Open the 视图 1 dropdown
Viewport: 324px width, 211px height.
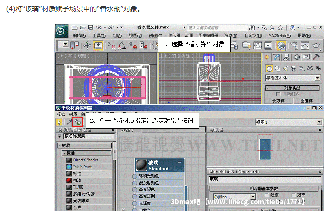289,122
